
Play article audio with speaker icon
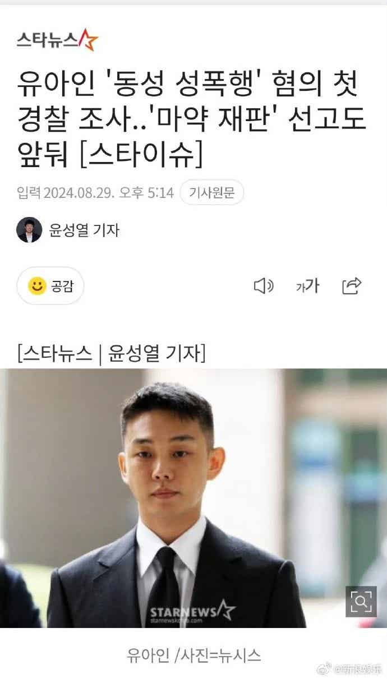click(264, 286)
